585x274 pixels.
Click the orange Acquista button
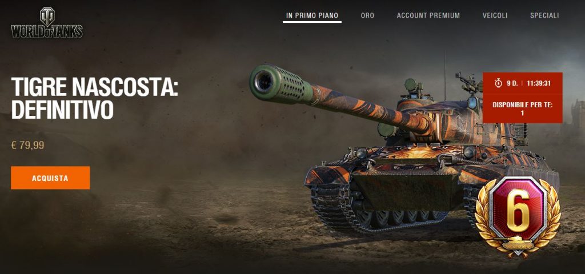(x=50, y=178)
